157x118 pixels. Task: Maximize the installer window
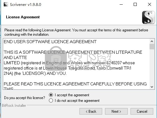point(135,4)
